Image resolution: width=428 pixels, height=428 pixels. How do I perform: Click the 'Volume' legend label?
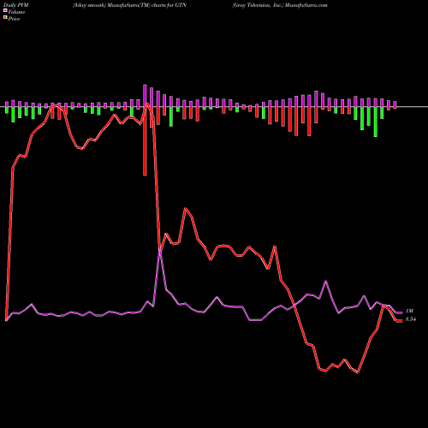16,12
